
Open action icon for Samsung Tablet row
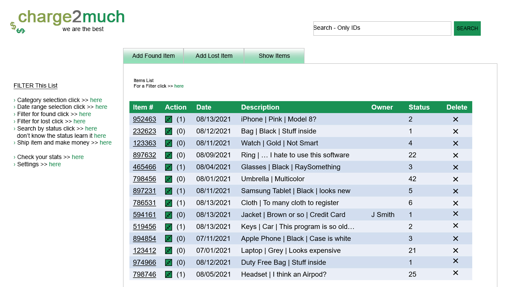(169, 191)
